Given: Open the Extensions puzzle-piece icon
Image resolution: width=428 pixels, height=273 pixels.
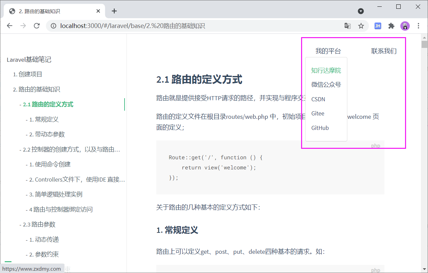Looking at the screenshot, I should [x=391, y=26].
